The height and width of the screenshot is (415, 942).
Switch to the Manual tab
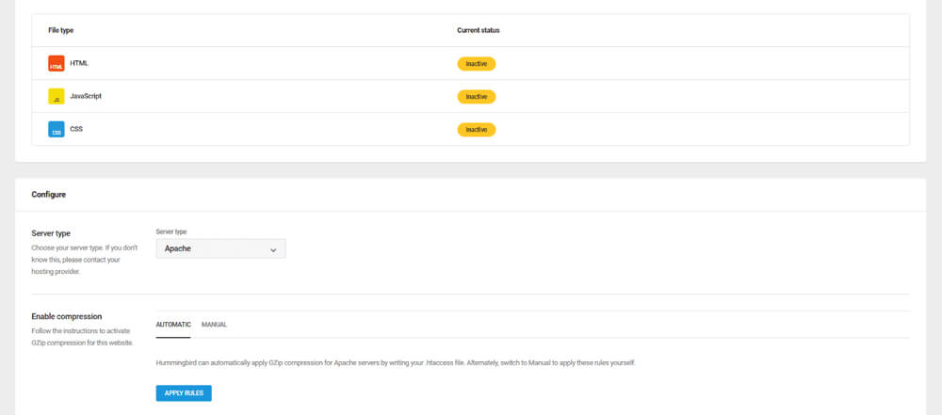214,325
